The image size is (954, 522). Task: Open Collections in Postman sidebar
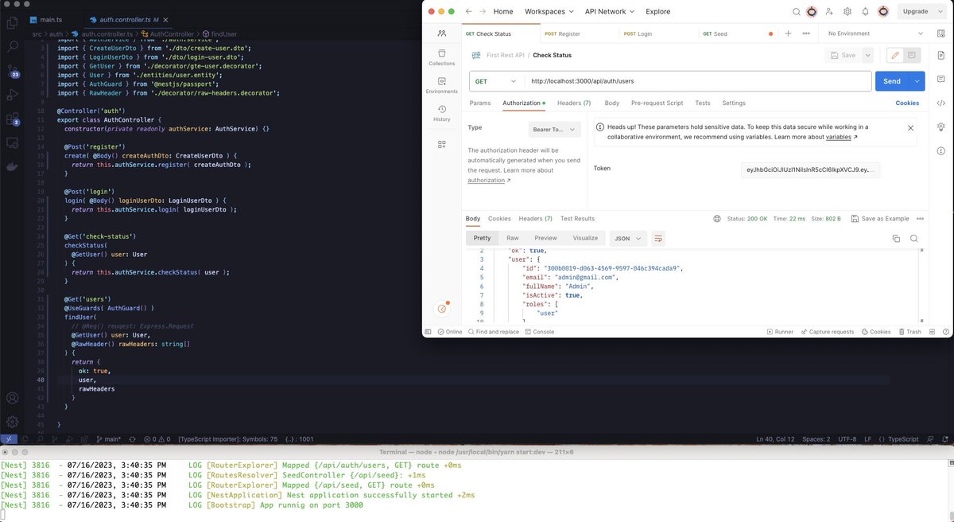442,56
